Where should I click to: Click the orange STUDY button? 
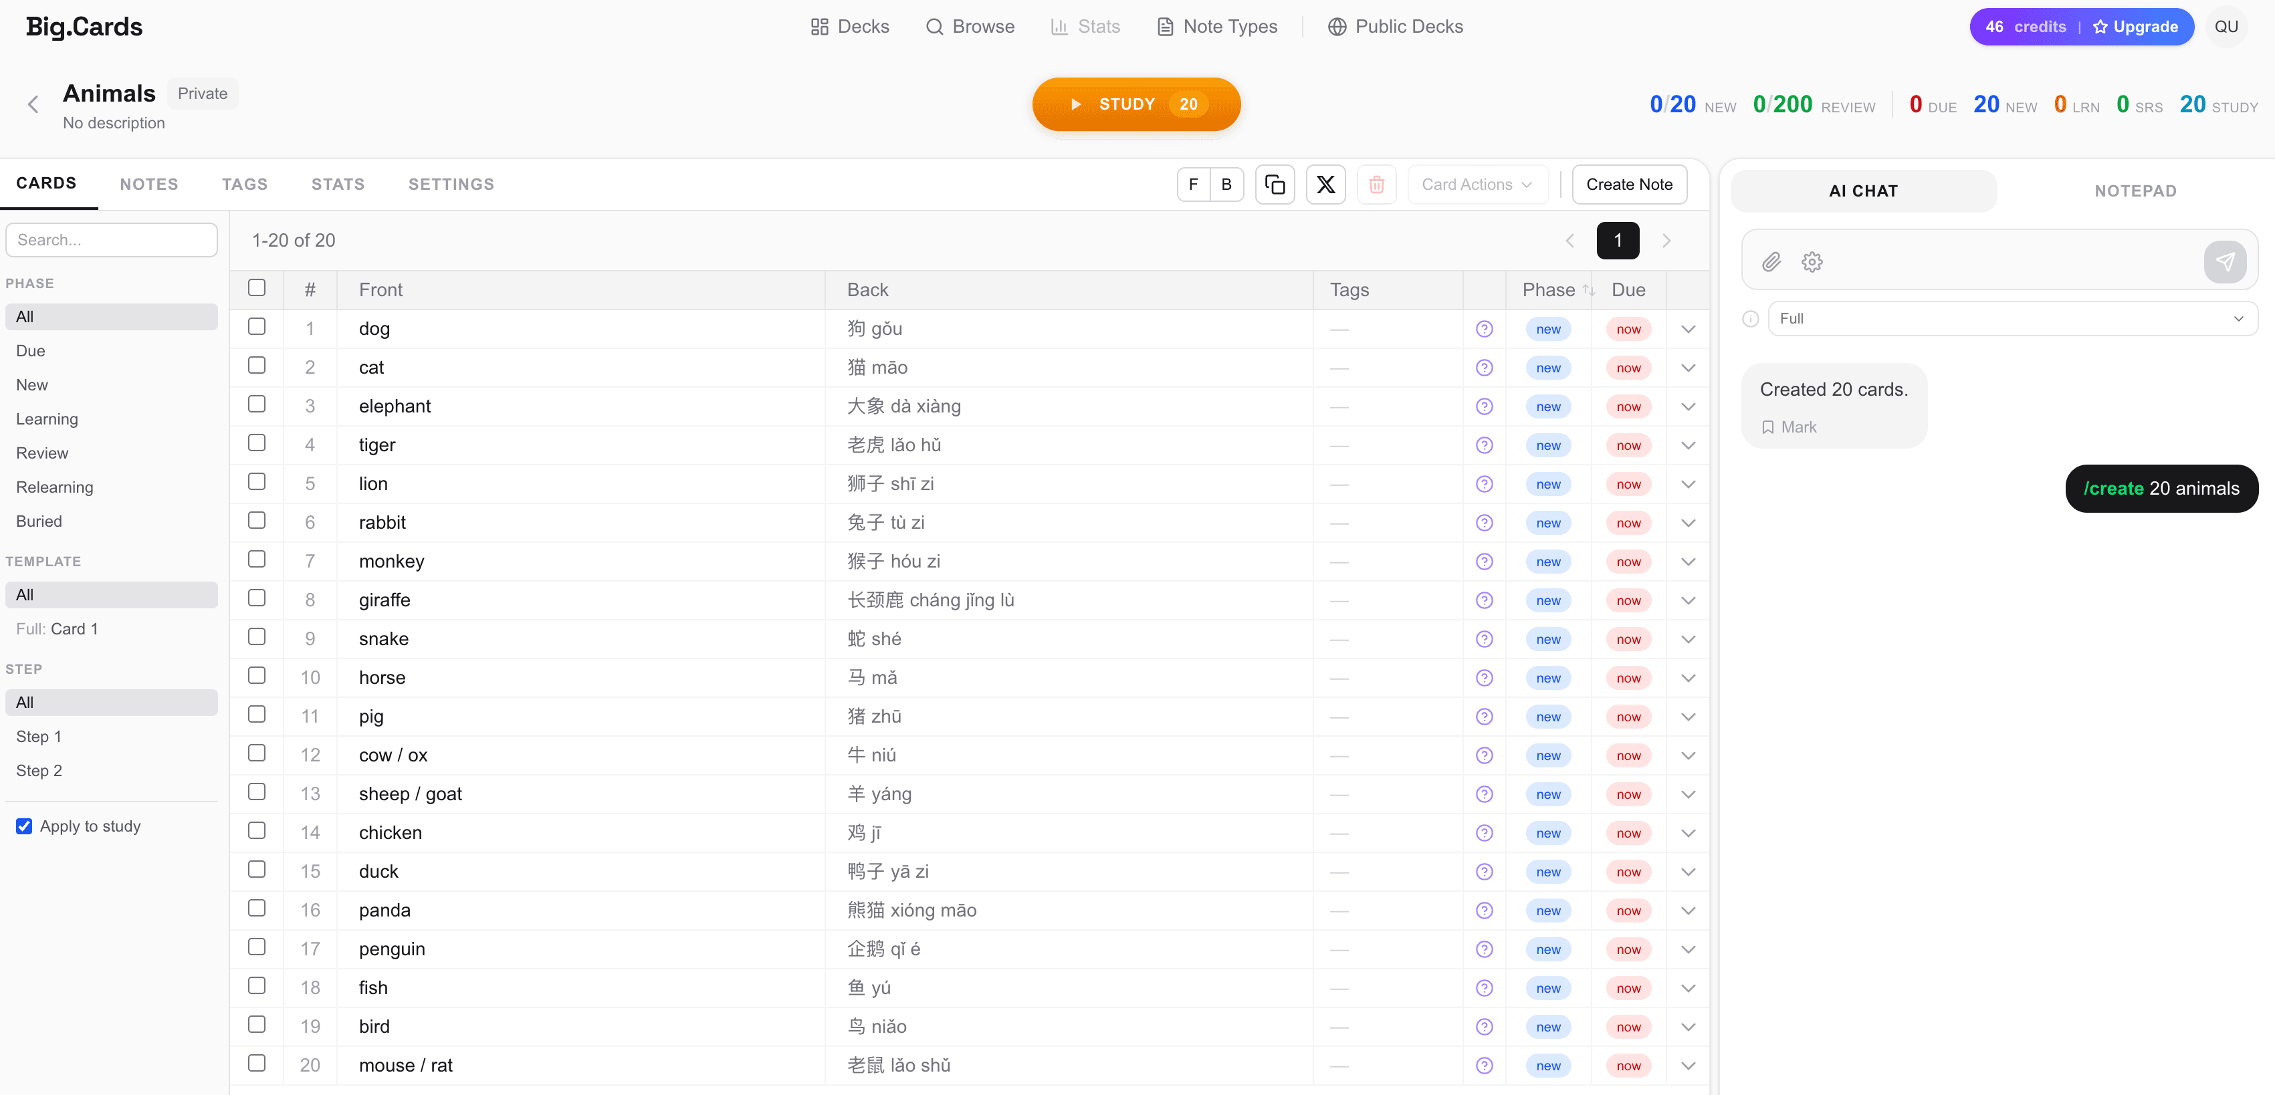pos(1135,104)
